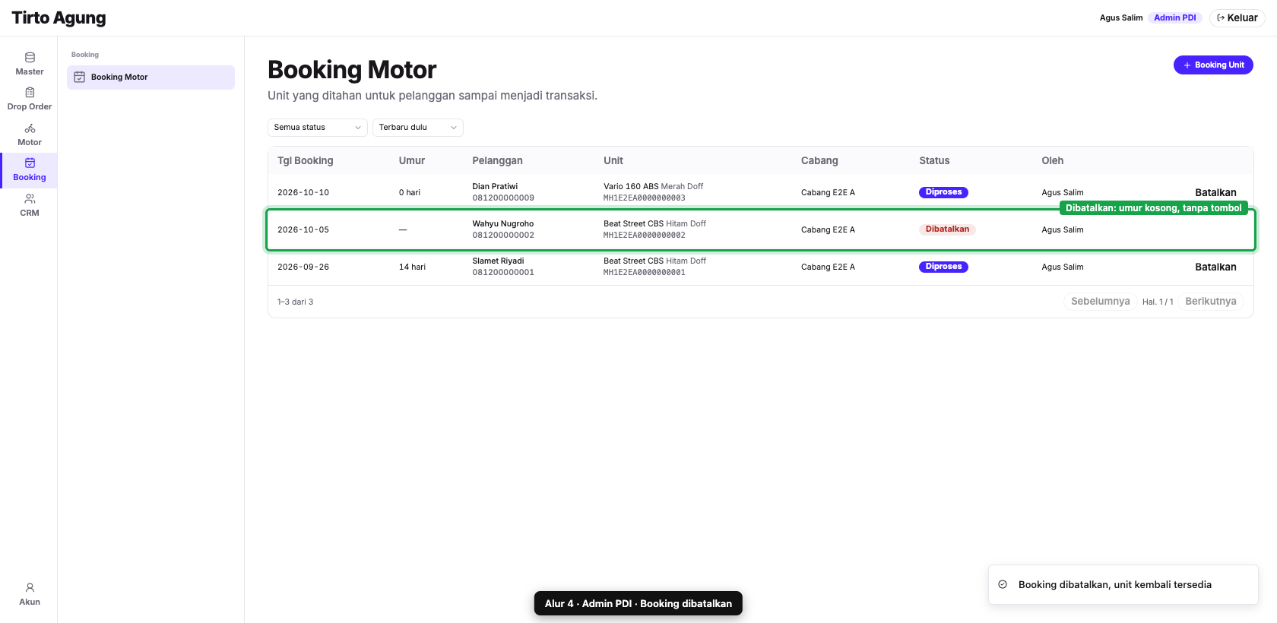Click the 1–3 dari 3 record count
Image resolution: width=1277 pixels, height=623 pixels.
click(x=296, y=302)
